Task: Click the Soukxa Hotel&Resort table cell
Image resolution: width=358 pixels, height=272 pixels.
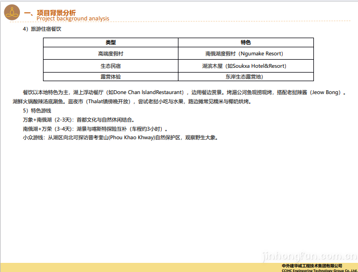Action: [x=244, y=66]
